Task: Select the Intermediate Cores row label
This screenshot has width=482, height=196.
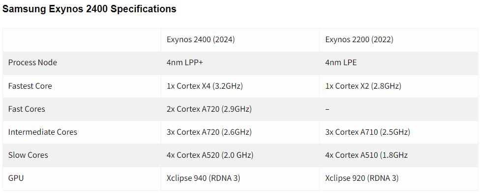Action: click(x=43, y=132)
